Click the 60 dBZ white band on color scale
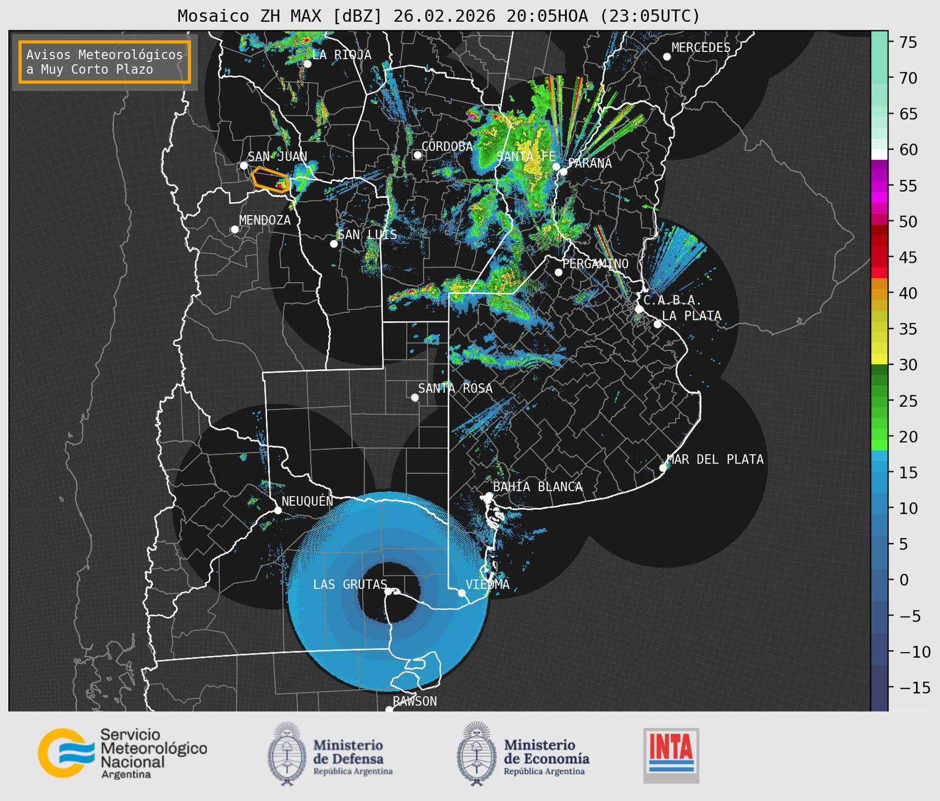The height and width of the screenshot is (801, 940). [x=879, y=154]
